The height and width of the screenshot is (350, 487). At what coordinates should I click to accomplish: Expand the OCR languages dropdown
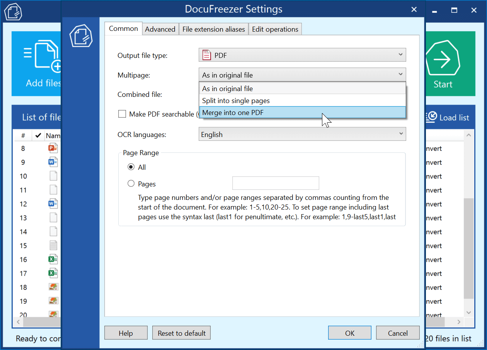pos(302,134)
